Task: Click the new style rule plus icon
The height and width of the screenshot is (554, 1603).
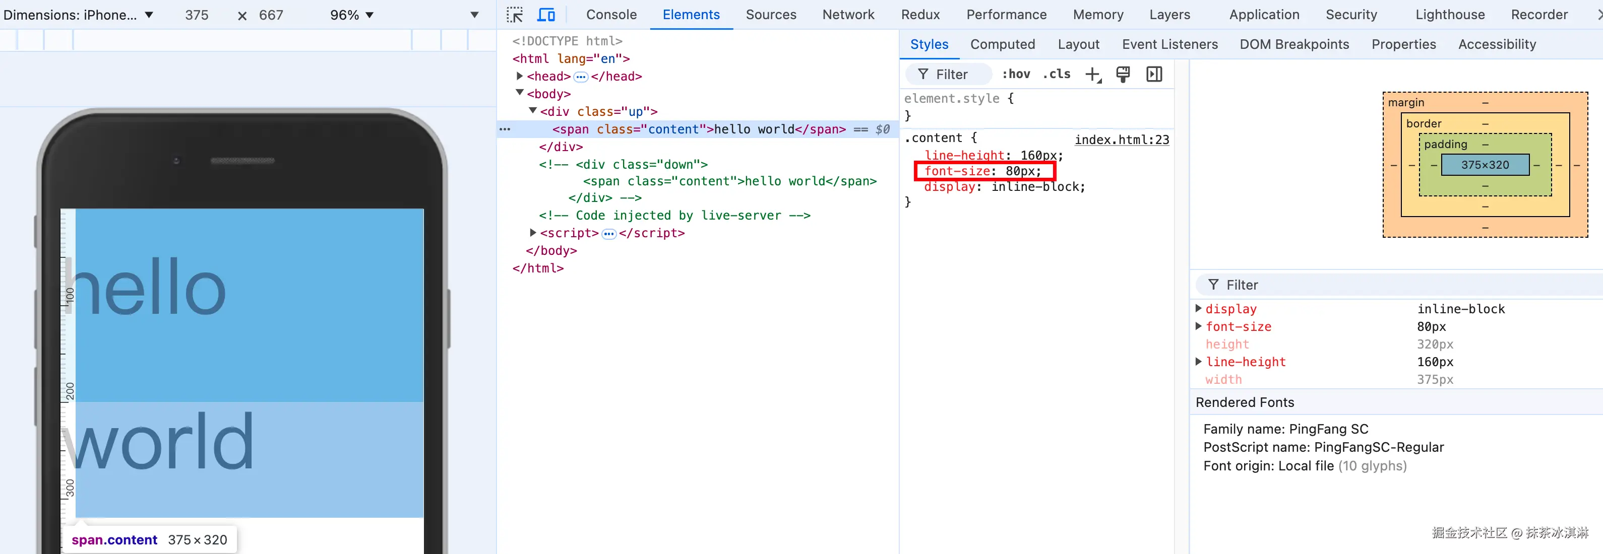Action: pyautogui.click(x=1093, y=75)
